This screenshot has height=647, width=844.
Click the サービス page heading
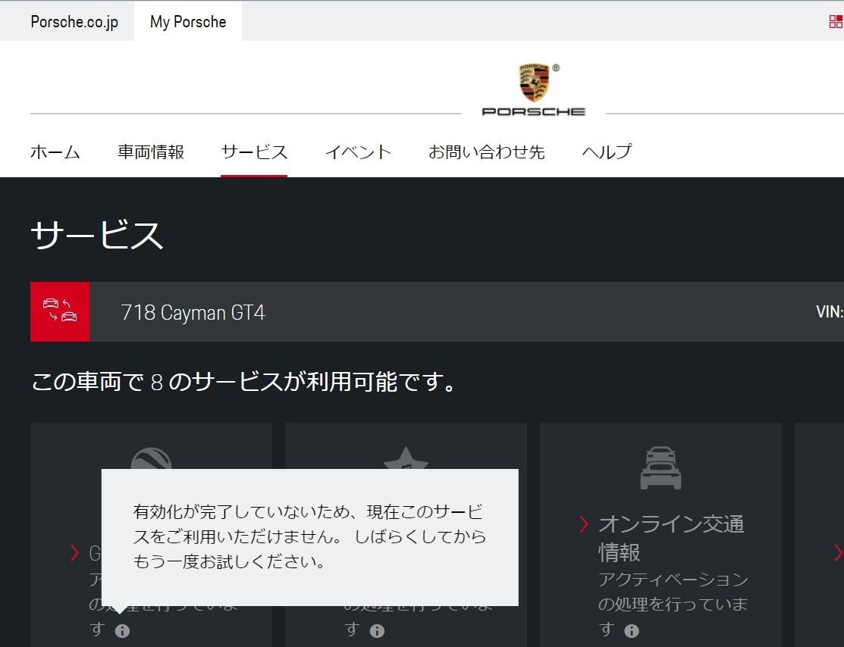tap(97, 235)
